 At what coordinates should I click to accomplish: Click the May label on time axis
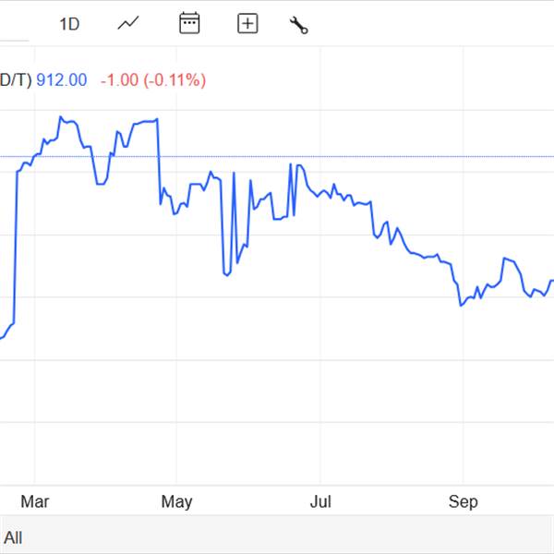pyautogui.click(x=176, y=502)
